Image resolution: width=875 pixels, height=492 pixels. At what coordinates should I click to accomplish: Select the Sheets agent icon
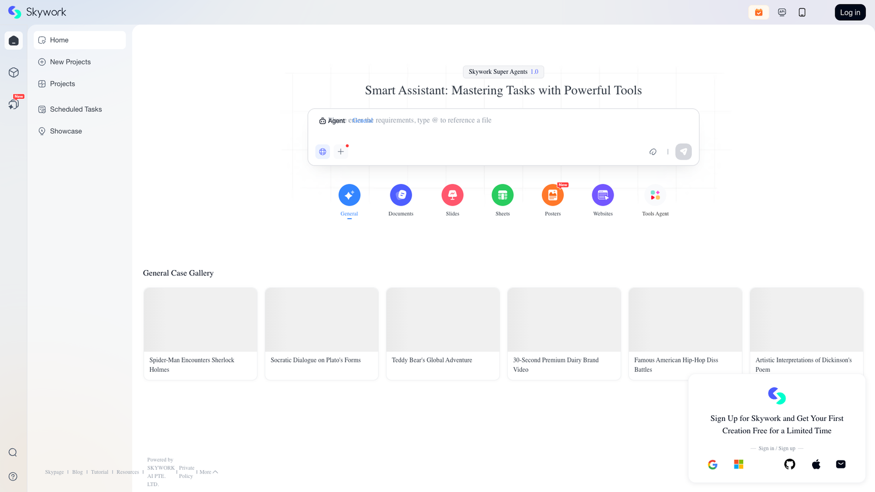coord(503,195)
